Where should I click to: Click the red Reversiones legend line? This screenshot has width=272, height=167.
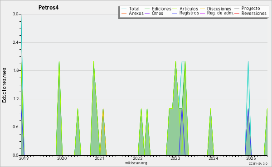pos(237,14)
